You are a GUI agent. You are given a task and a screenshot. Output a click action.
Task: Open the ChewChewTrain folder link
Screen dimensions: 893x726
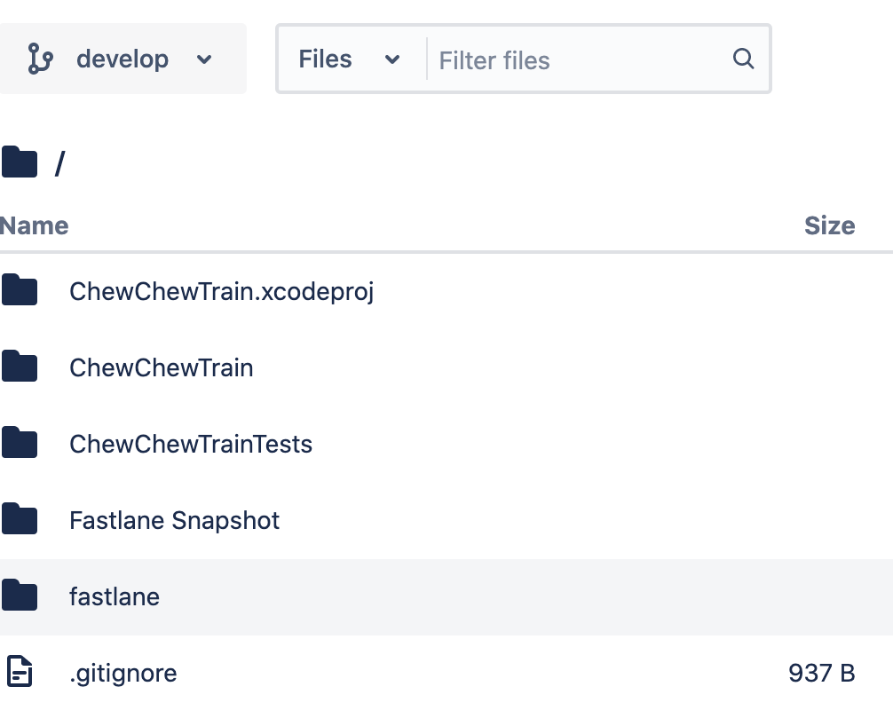click(162, 367)
